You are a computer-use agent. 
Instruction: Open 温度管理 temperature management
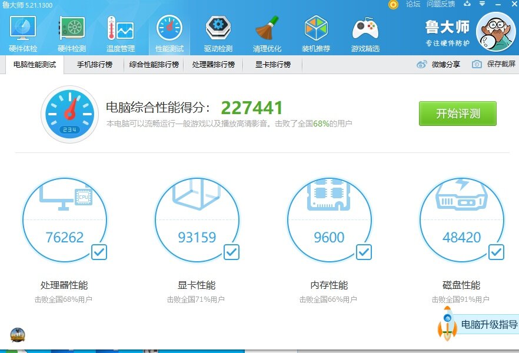tap(121, 34)
